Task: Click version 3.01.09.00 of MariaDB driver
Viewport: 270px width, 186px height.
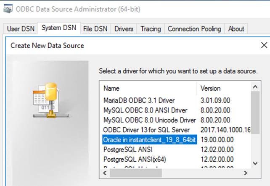Action: 215,100
